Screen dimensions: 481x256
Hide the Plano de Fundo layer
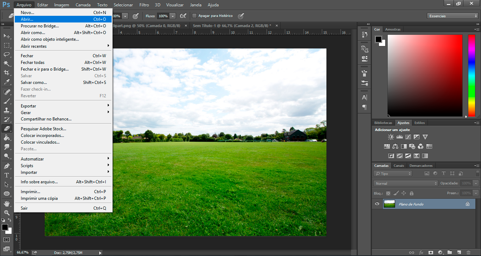pos(377,204)
